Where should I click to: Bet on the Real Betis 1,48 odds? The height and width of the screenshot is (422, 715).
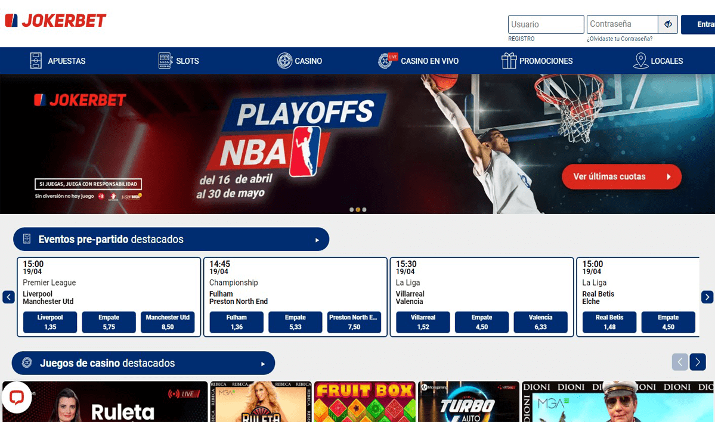coord(609,322)
